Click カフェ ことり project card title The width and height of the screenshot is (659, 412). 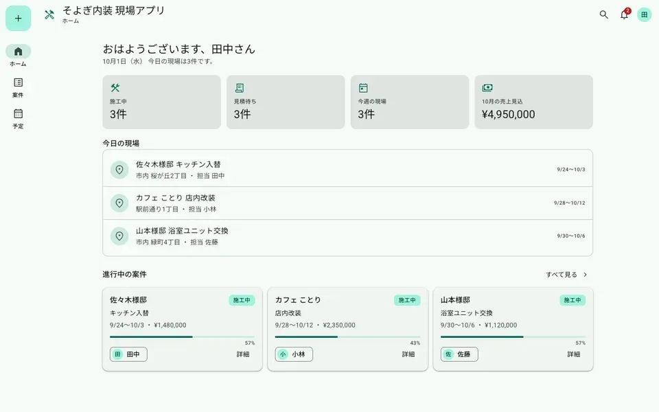(298, 300)
